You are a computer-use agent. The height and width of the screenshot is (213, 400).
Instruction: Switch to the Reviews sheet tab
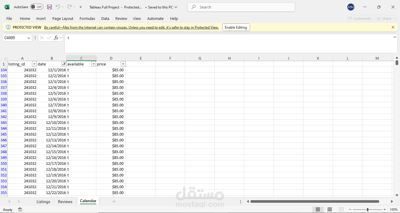(x=65, y=202)
